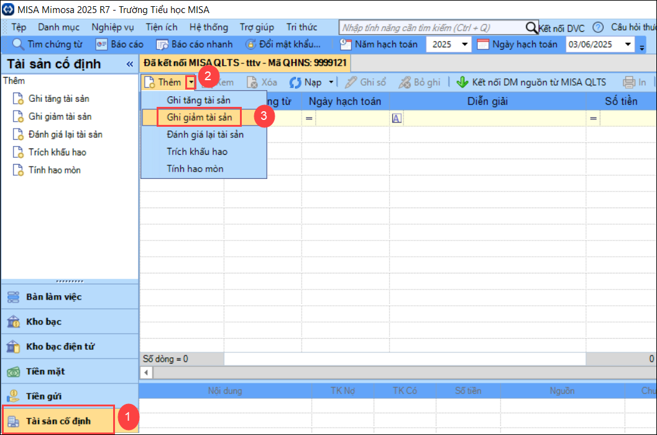Open the Tri thức menu
This screenshot has width=657, height=435.
[x=301, y=27]
